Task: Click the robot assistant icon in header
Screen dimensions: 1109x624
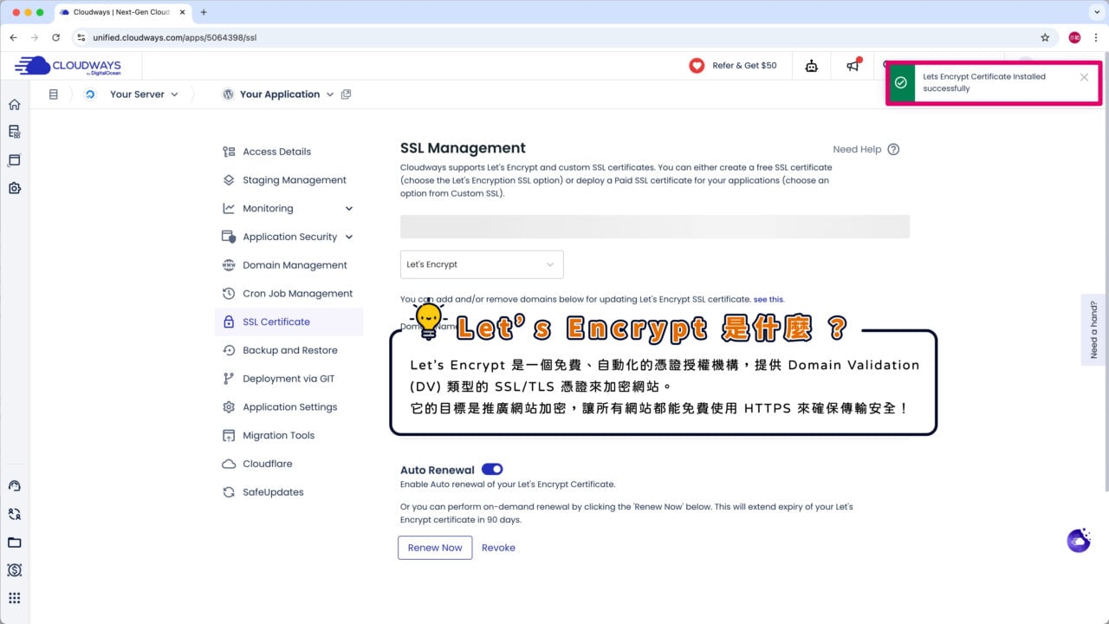Action: [x=811, y=66]
